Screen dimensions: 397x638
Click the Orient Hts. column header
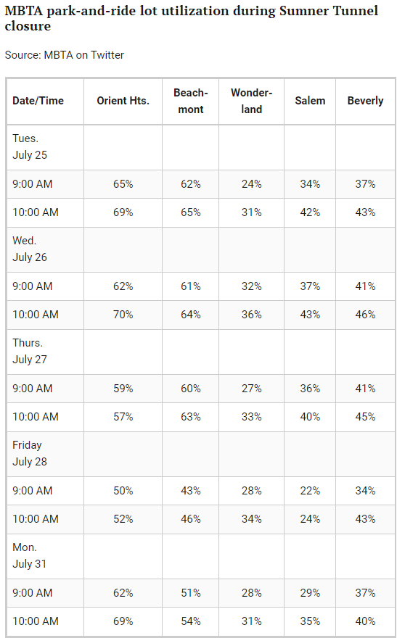123,101
